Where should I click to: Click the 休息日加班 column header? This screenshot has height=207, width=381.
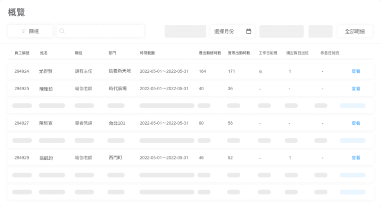tap(329, 52)
